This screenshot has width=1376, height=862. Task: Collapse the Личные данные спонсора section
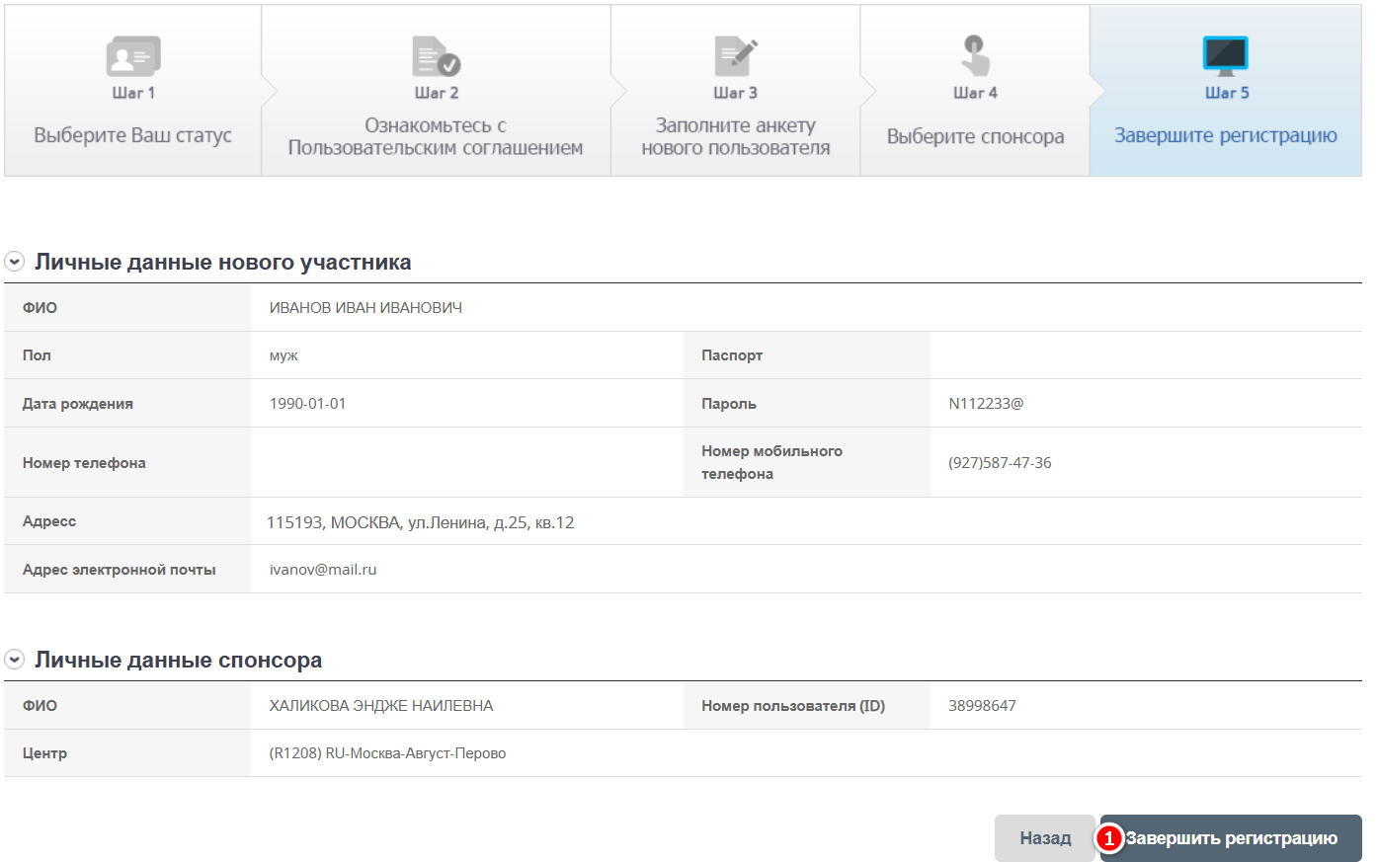click(x=15, y=660)
